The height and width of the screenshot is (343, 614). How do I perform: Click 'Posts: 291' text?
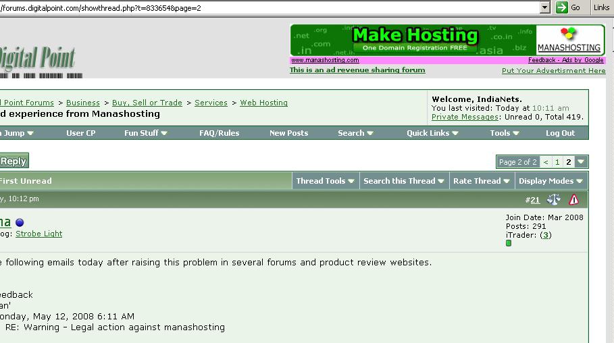tap(526, 226)
